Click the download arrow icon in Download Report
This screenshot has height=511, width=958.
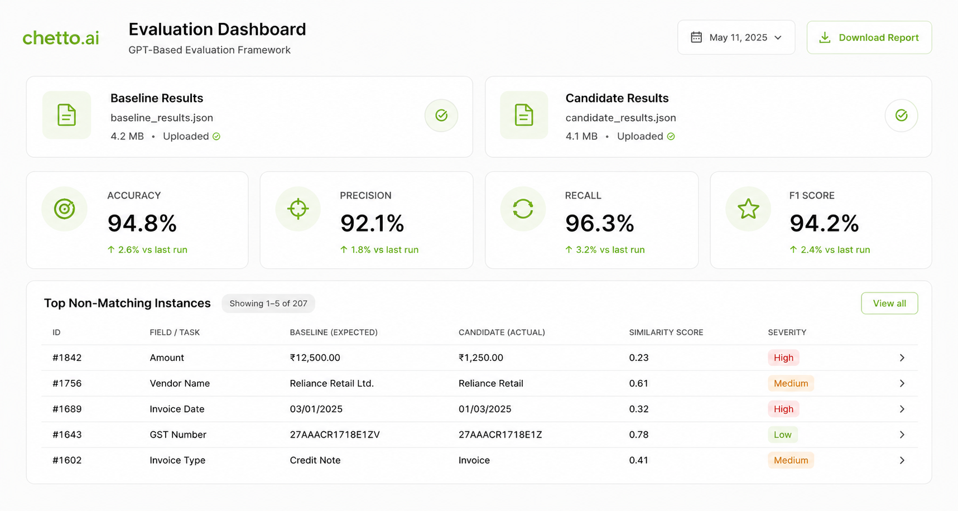[825, 37]
